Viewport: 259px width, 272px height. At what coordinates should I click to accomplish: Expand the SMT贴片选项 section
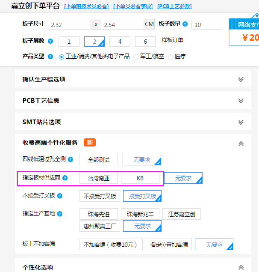[x=241, y=122]
